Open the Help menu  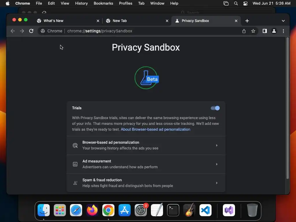tap(174, 3)
